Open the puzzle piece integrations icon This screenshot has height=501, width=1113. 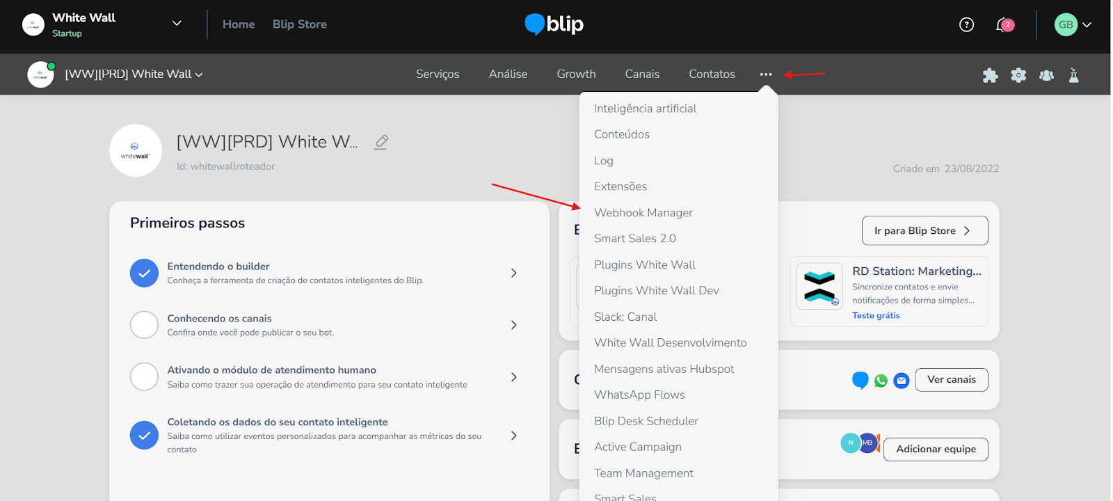click(x=990, y=75)
